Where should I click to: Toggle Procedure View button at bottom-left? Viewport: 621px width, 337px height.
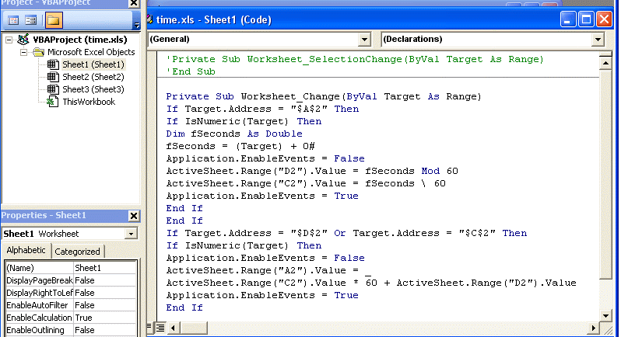tap(149, 328)
